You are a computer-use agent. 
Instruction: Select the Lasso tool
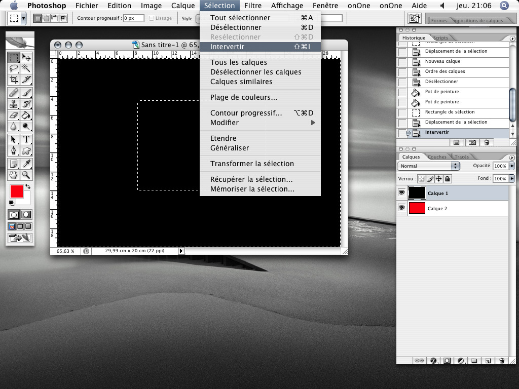[x=14, y=68]
